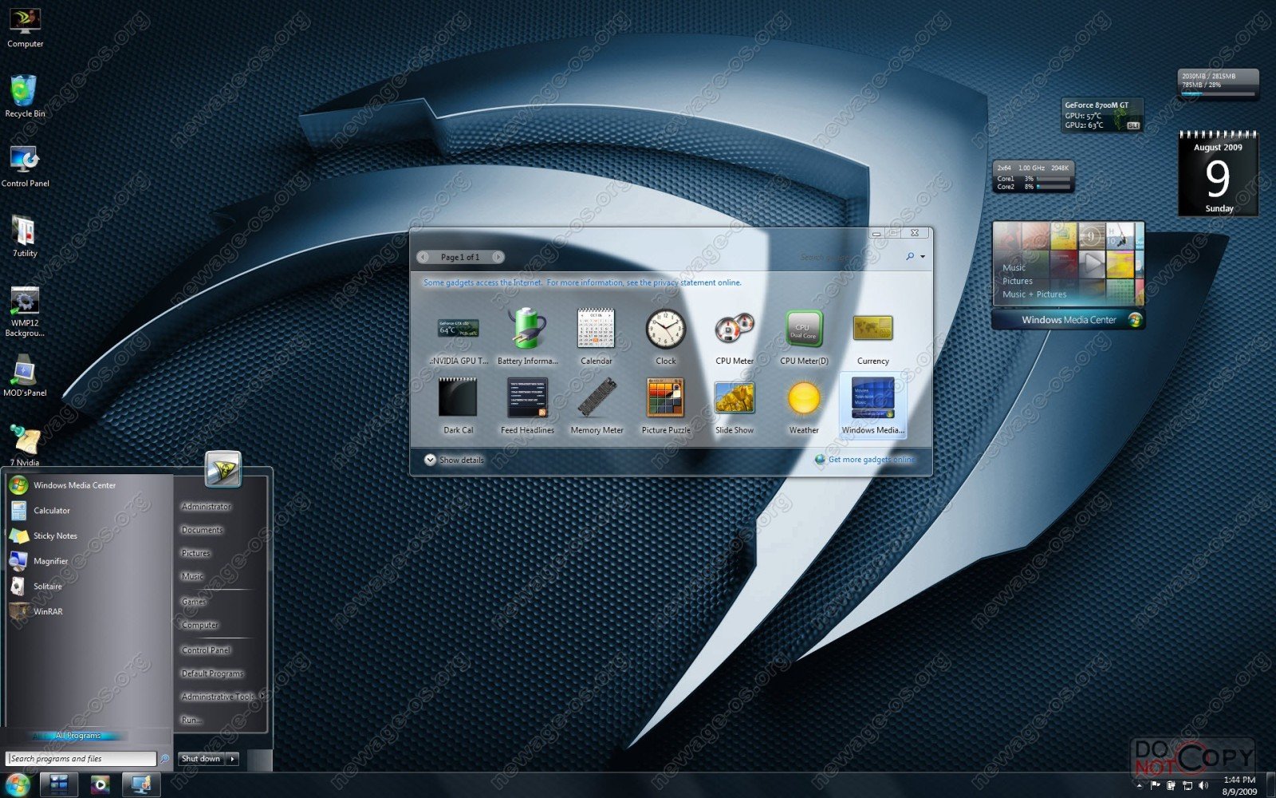
Task: Go to the previous gadget gallery page arrow
Action: (423, 257)
